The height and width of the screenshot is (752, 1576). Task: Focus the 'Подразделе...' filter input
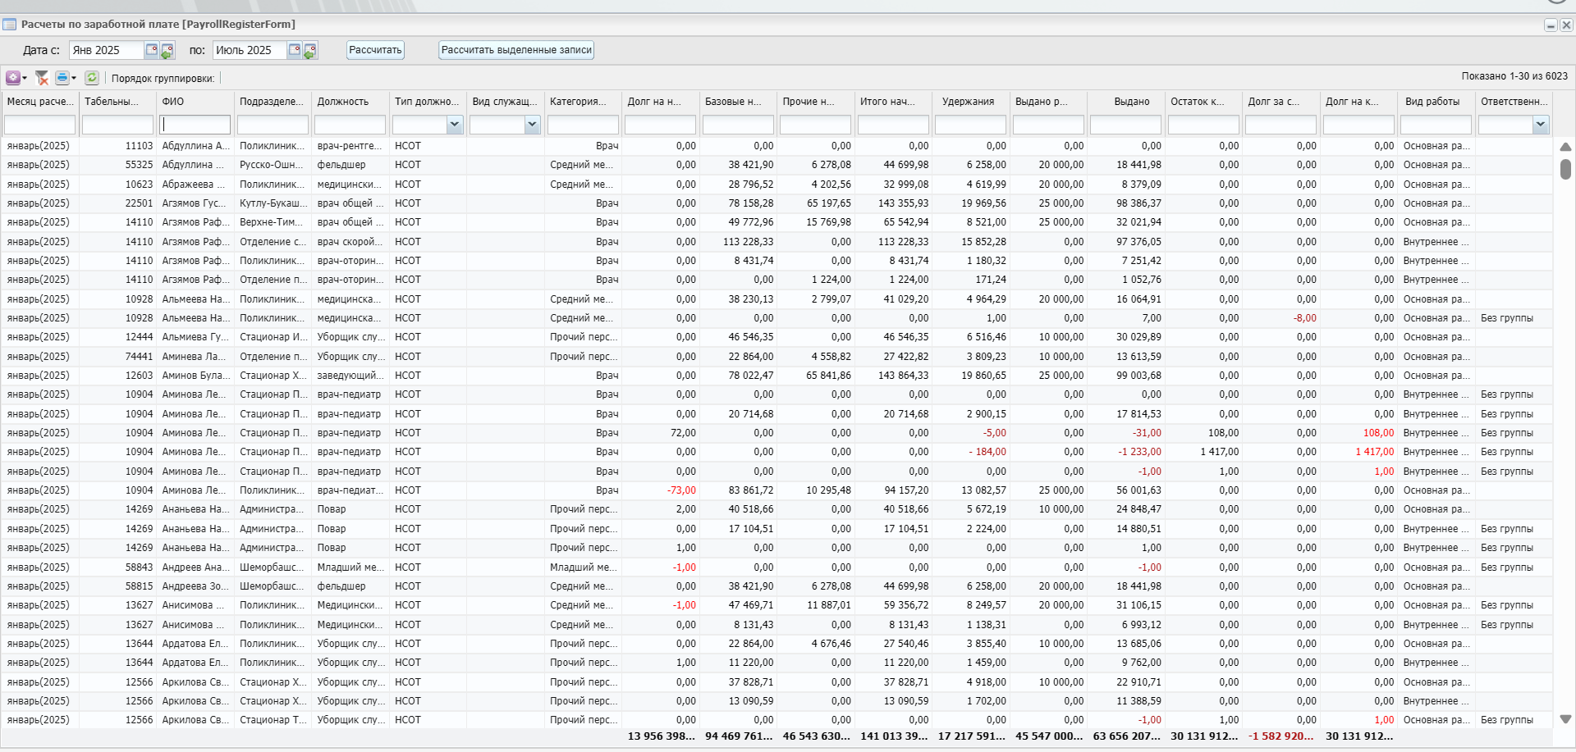click(273, 125)
